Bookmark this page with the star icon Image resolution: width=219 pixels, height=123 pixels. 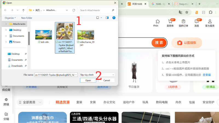(x=187, y=12)
